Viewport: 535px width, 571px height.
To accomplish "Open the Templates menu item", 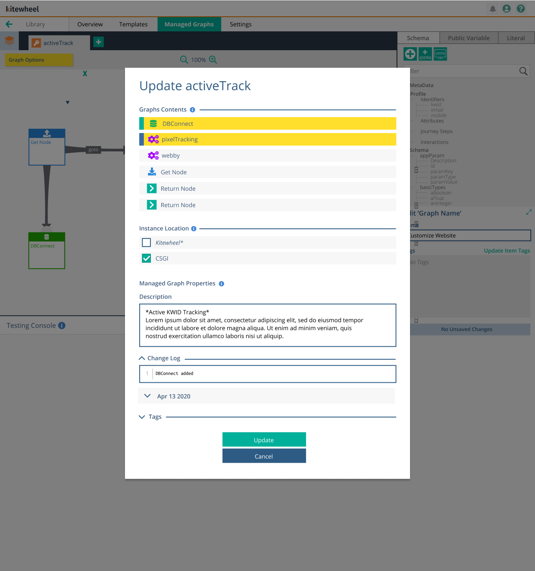I will click(133, 24).
